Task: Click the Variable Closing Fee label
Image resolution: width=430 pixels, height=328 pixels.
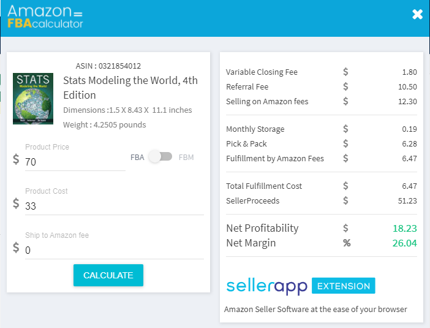Action: [x=262, y=72]
